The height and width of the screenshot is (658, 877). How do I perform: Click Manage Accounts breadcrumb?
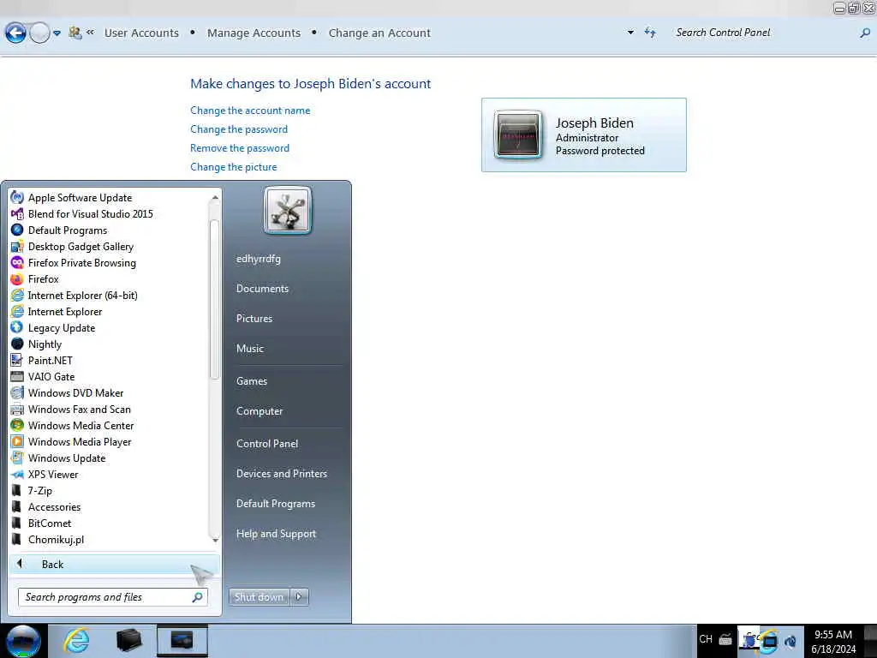click(x=254, y=33)
